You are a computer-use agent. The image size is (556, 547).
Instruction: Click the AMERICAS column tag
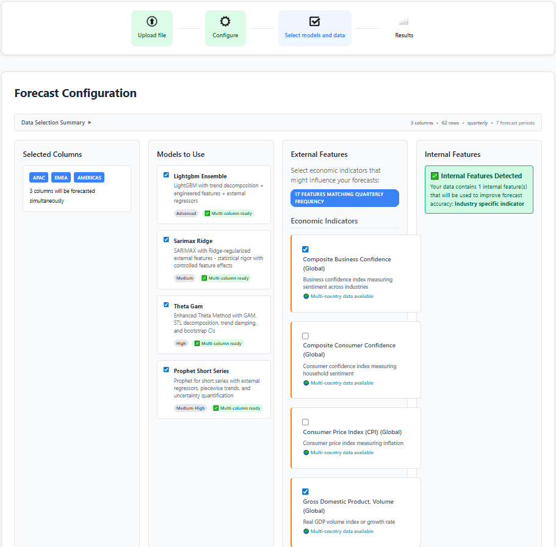tap(89, 178)
